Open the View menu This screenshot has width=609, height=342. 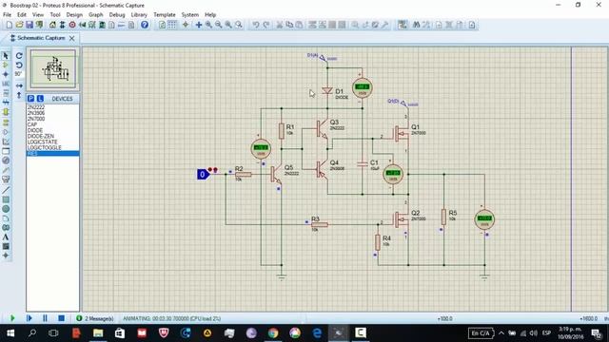[38, 15]
